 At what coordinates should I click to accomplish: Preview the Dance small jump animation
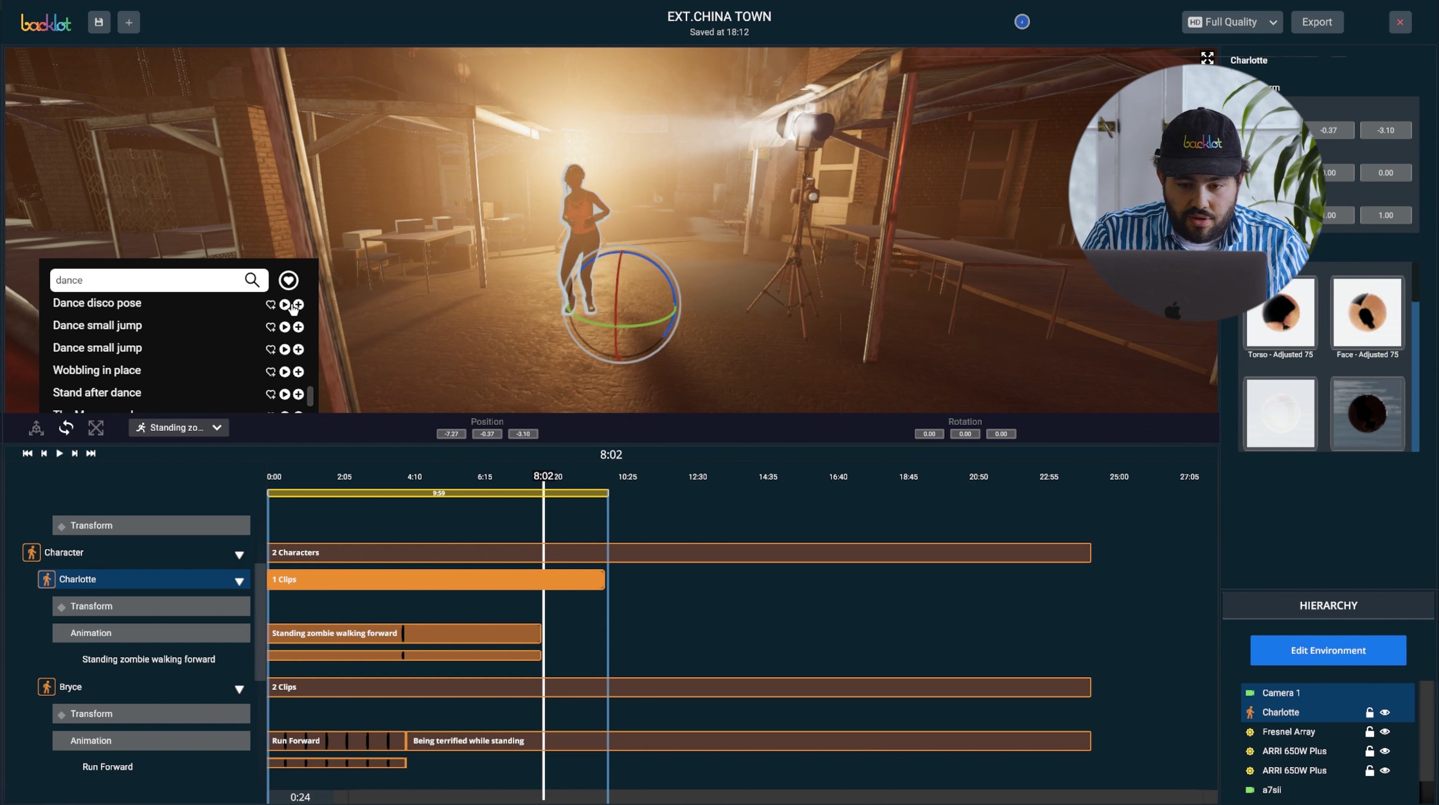click(284, 327)
